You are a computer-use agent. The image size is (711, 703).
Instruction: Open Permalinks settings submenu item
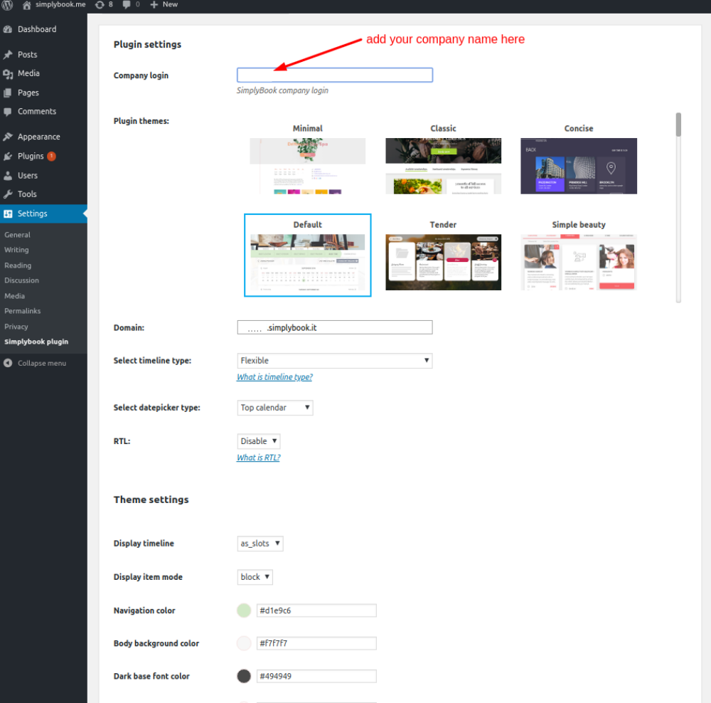[23, 311]
